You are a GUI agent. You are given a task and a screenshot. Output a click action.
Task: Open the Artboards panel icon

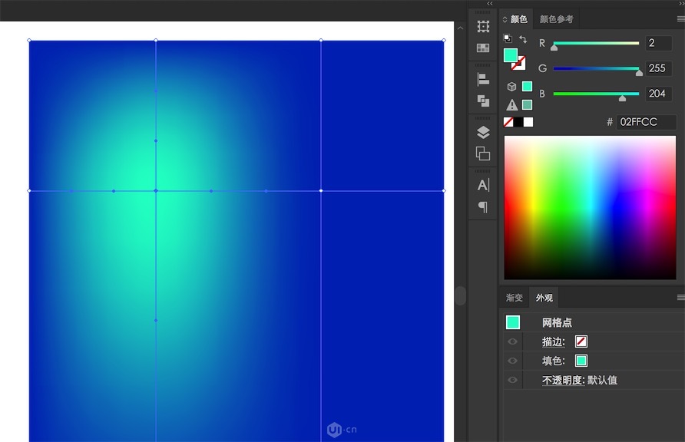click(483, 153)
